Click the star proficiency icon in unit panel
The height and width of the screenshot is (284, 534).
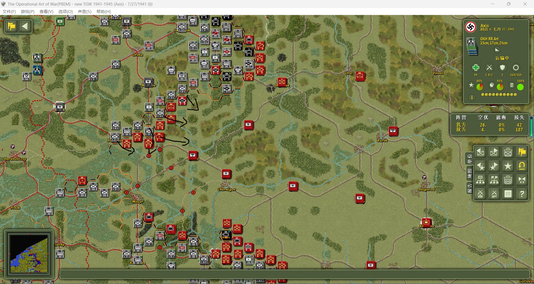tap(471, 85)
